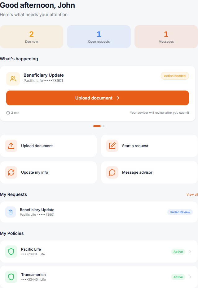Expand the Pacific Life policy chevron
198x288 pixels.
190,252
